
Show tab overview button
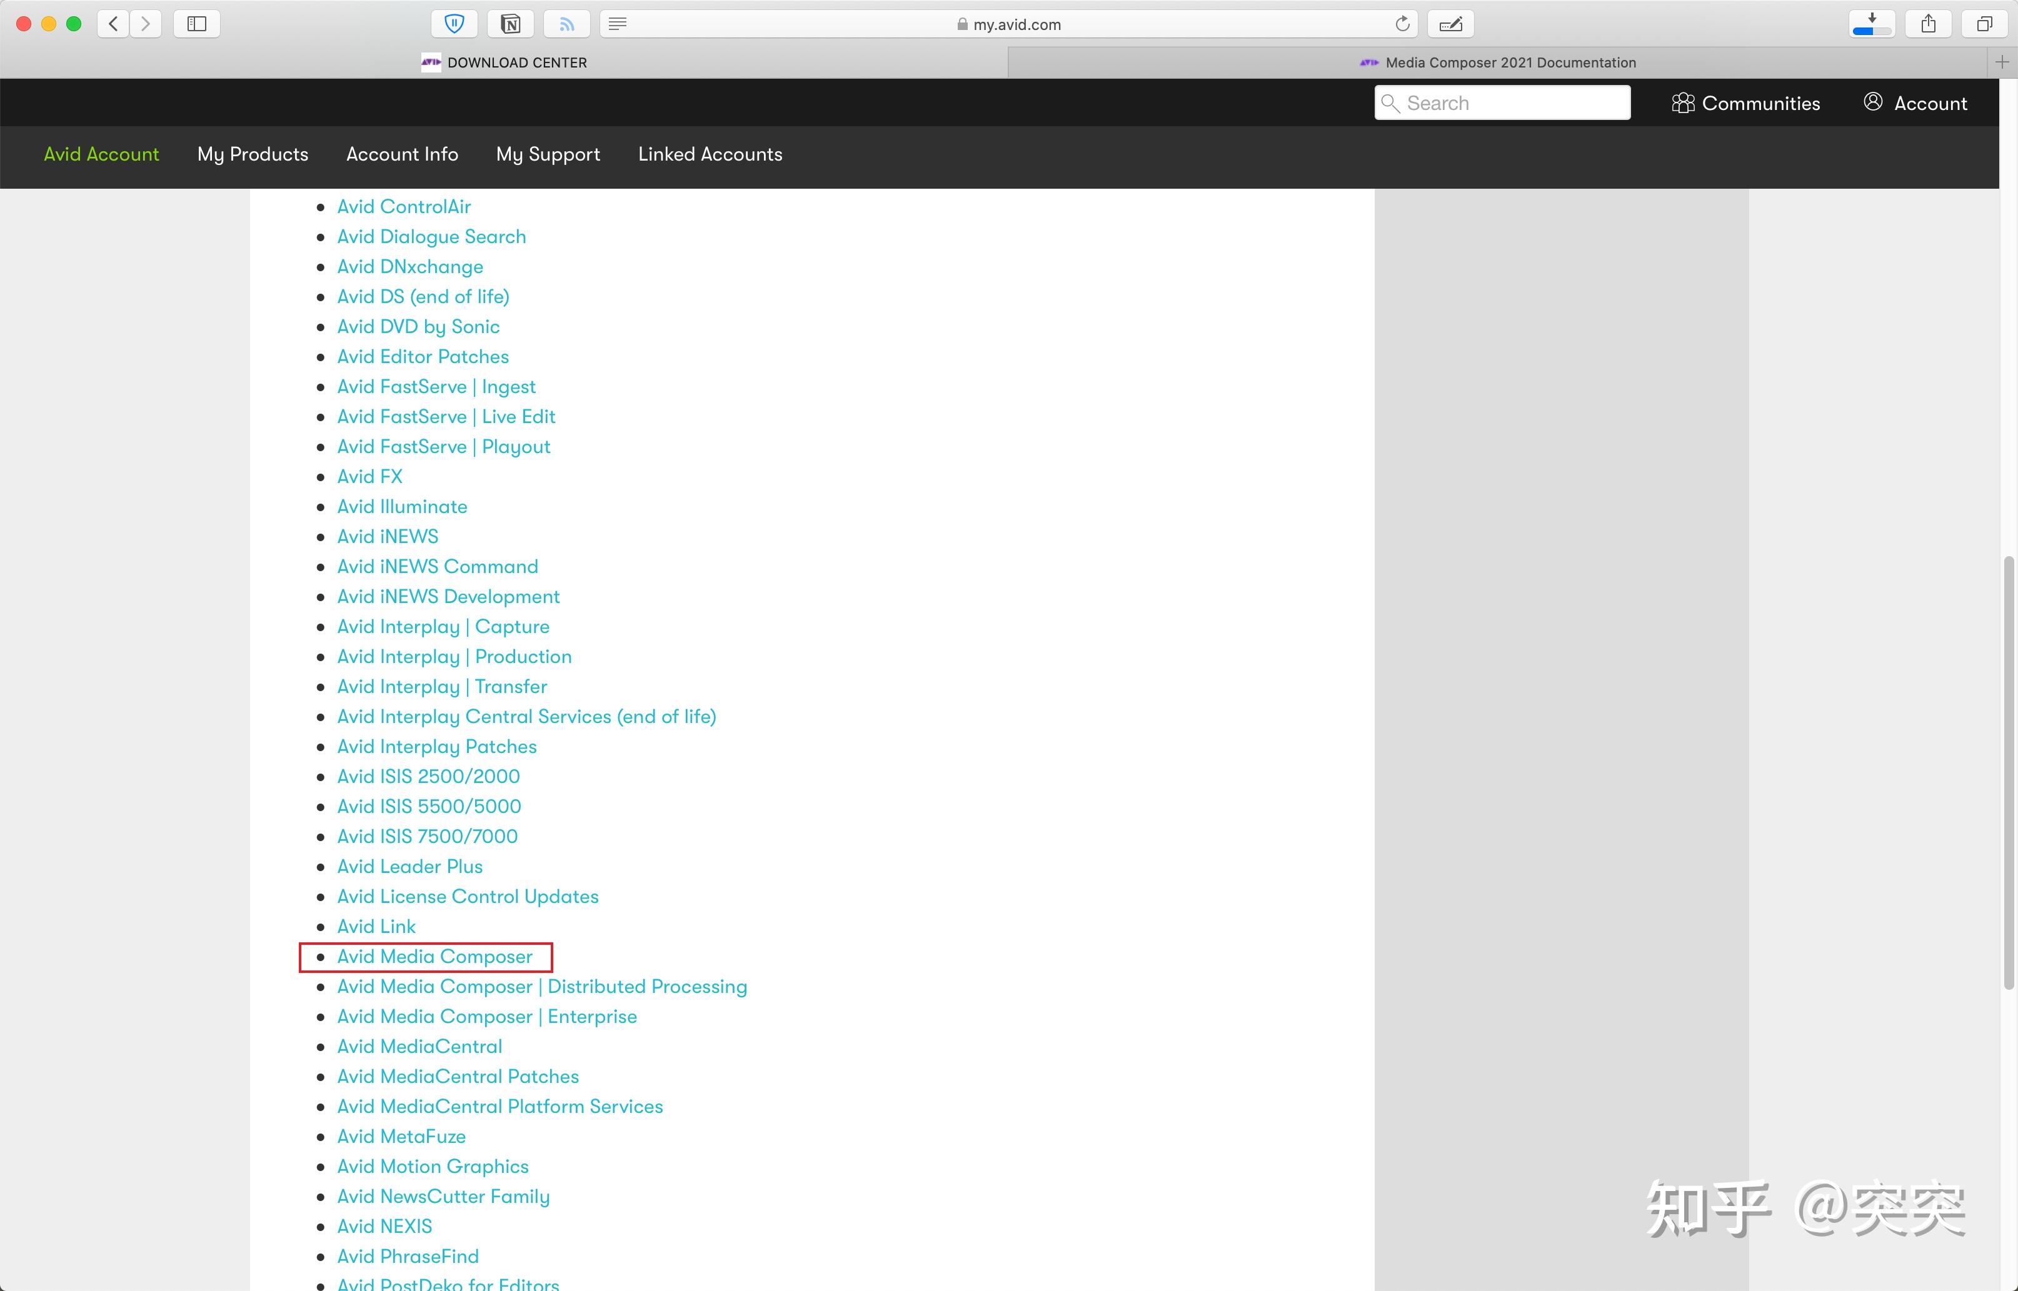[1984, 24]
